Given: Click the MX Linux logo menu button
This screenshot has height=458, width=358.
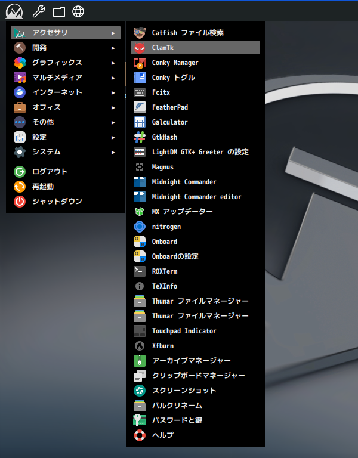Looking at the screenshot, I should tap(14, 11).
